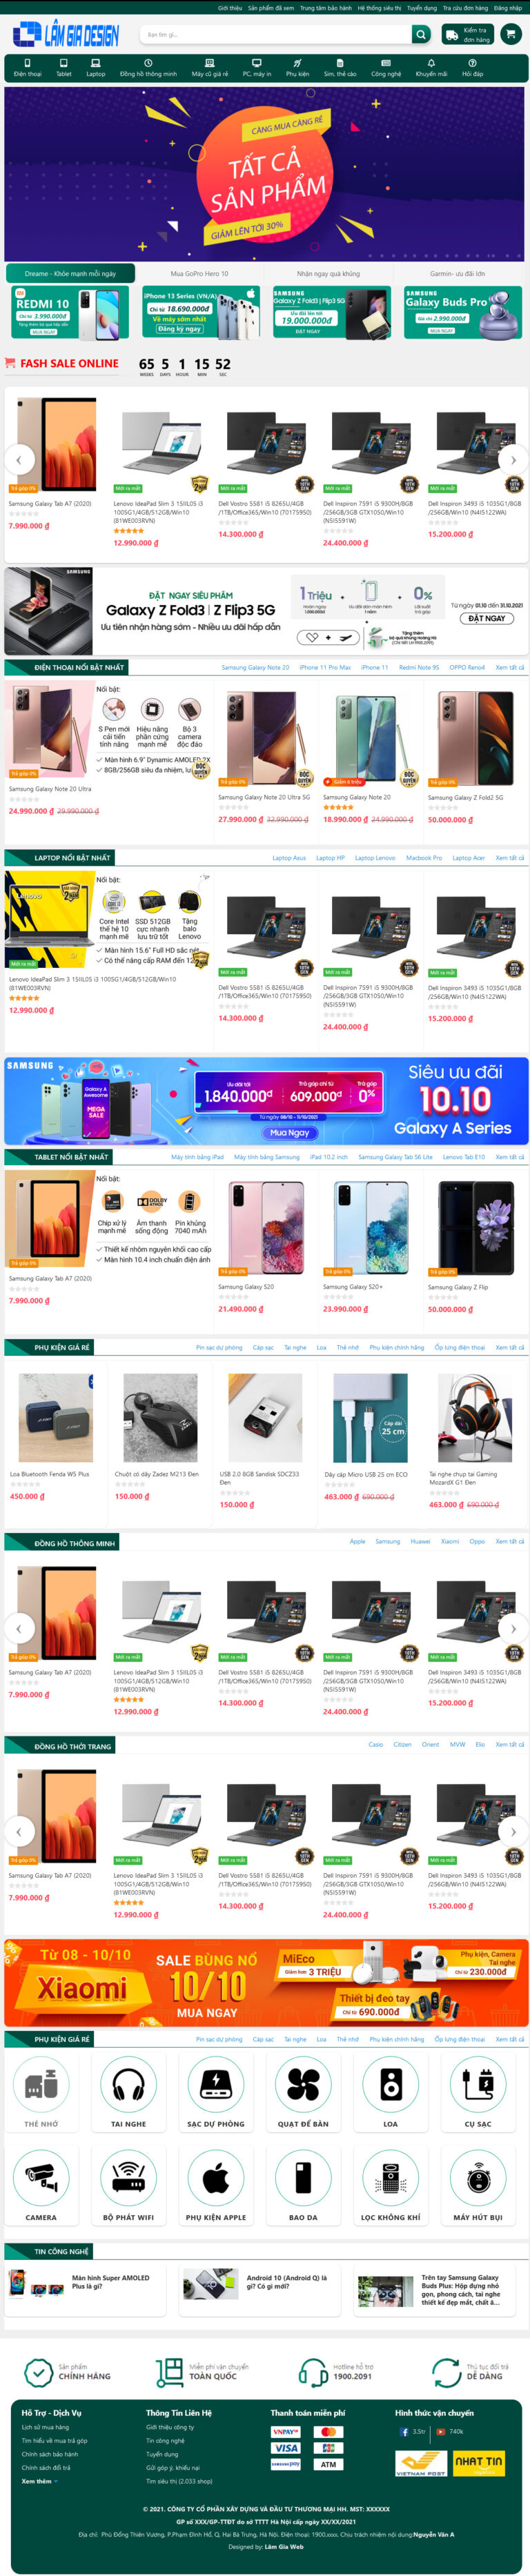Focus the product search input field
Screen dimensions: 530x2576
click(276, 35)
